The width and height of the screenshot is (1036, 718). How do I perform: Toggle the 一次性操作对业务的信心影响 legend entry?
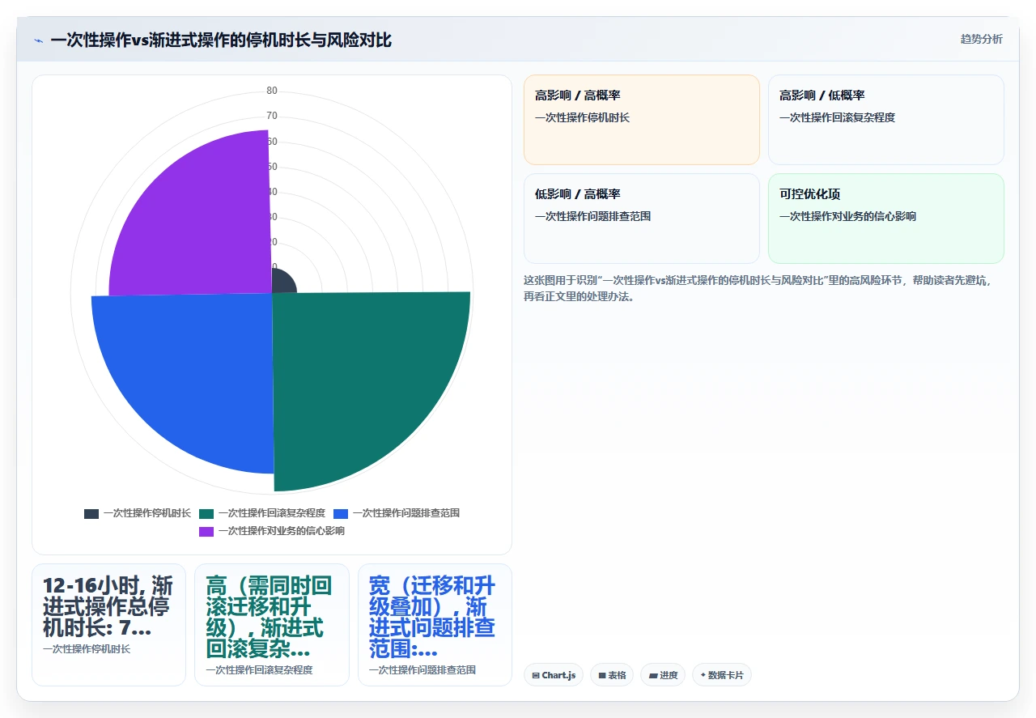pos(272,531)
